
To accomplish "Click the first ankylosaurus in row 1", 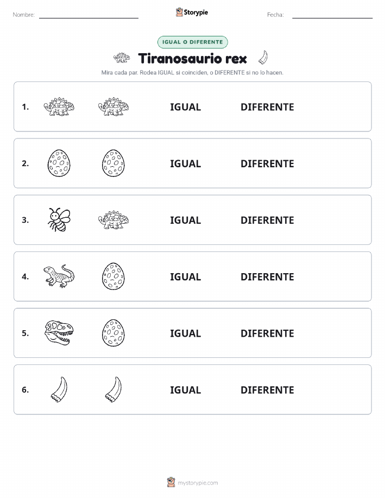I will [59, 106].
